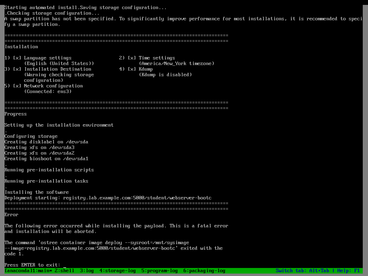Image resolution: width=368 pixels, height=276 pixels.
Task: Click 'Creating xfs on /dev/sda2' line
Action: 39,153
